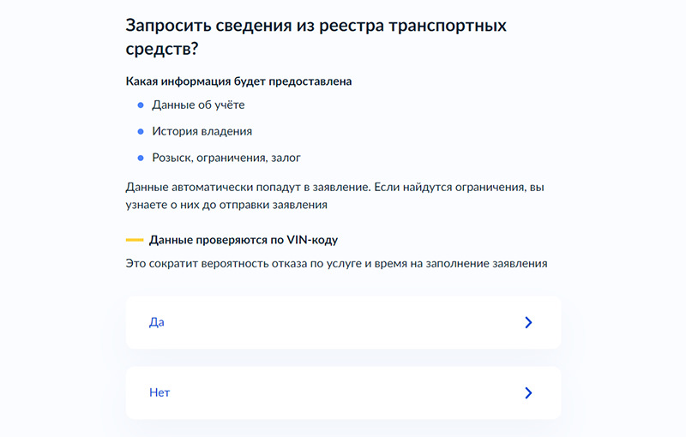
Task: Click the Данные об учёте list item
Action: pos(198,105)
